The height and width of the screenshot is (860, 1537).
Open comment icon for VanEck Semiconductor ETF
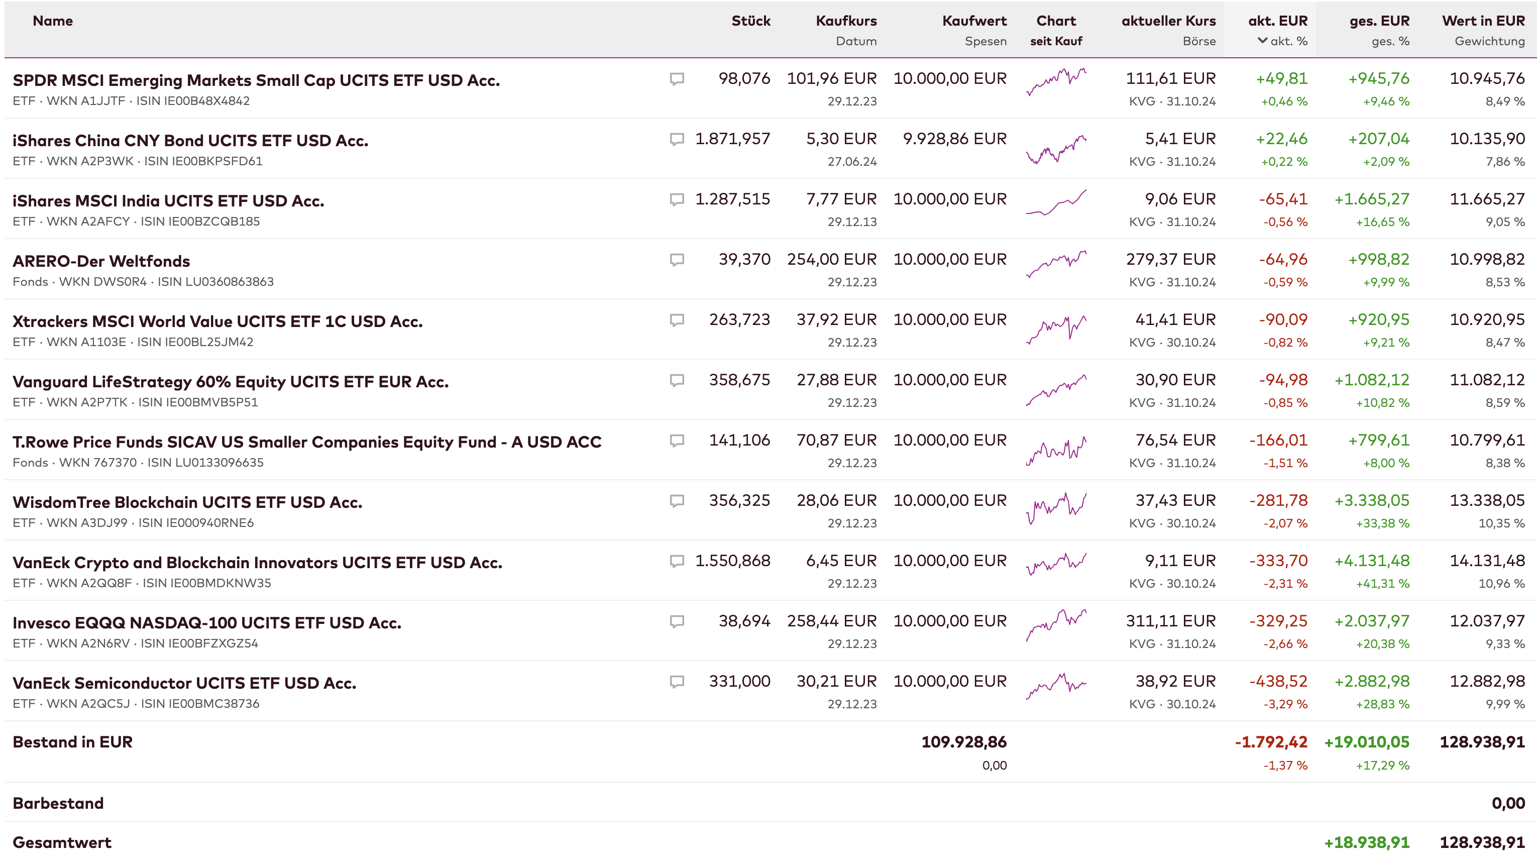coord(677,682)
